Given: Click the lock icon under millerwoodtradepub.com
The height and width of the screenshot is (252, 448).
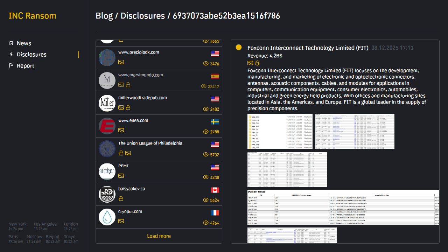Looking at the screenshot, I should [128, 107].
